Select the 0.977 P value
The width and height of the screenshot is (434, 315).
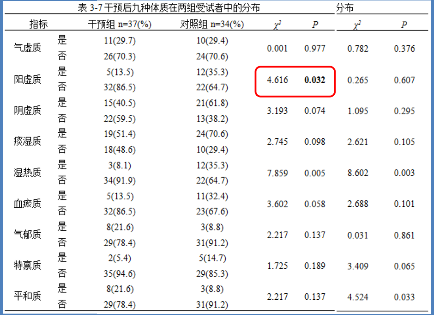click(x=315, y=49)
